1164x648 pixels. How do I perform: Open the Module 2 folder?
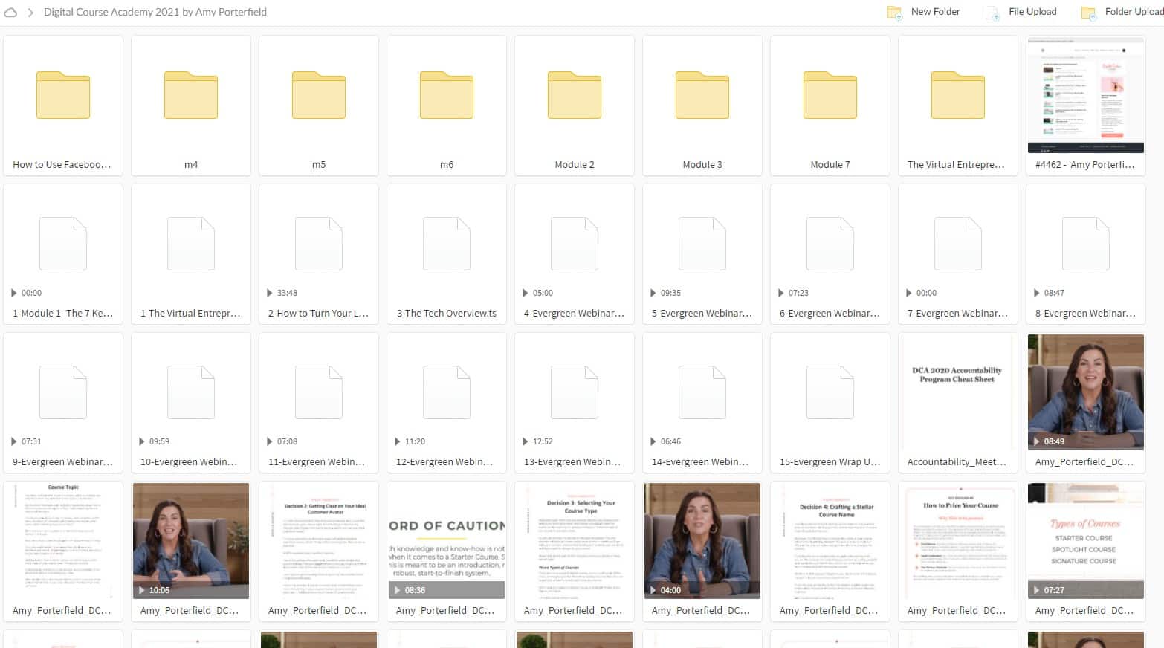(x=575, y=106)
